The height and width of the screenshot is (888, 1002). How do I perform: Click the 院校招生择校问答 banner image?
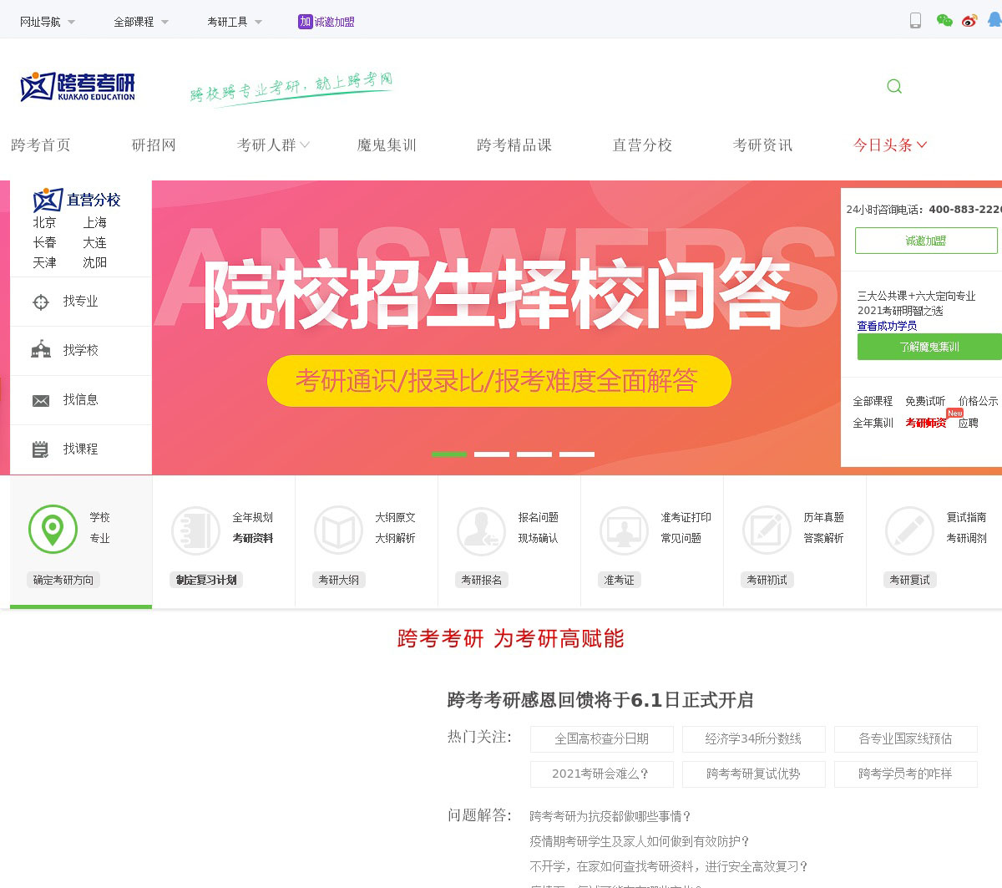coord(497,292)
